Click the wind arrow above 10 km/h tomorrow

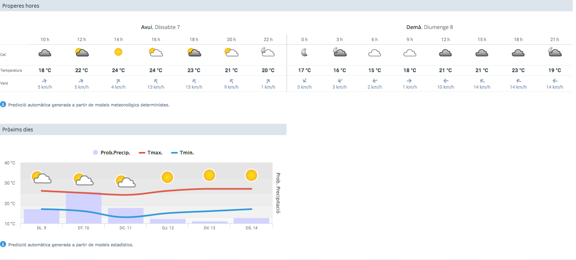(x=445, y=81)
